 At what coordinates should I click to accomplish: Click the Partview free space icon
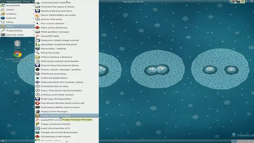[x=37, y=7]
